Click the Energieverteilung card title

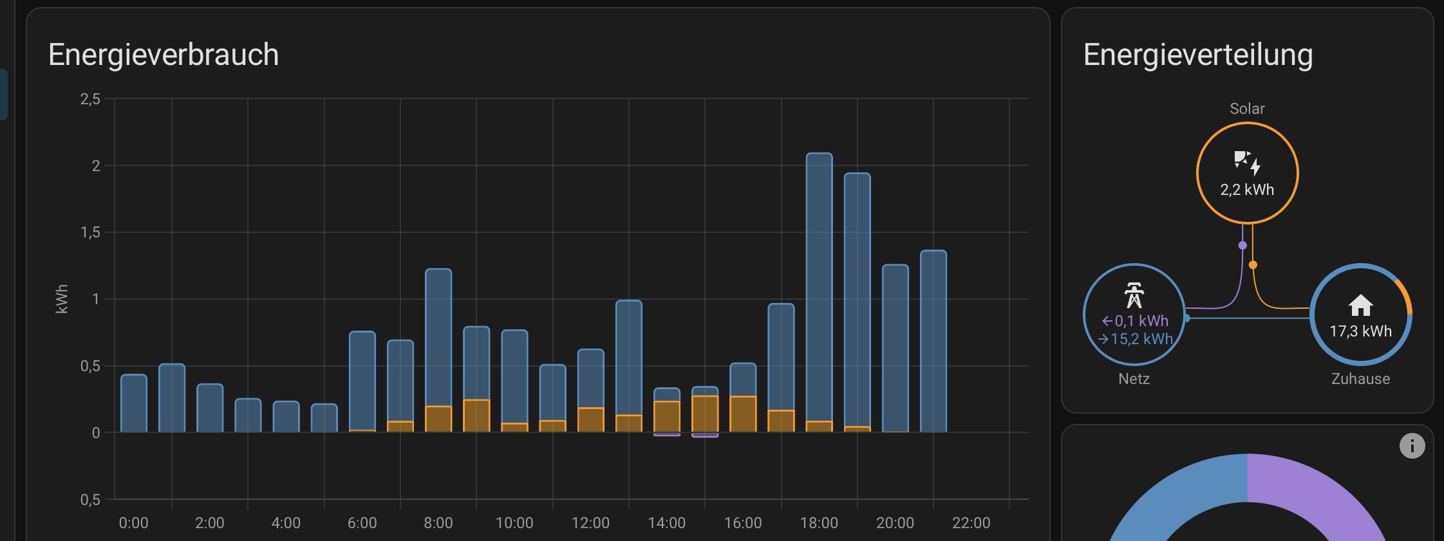point(1198,55)
